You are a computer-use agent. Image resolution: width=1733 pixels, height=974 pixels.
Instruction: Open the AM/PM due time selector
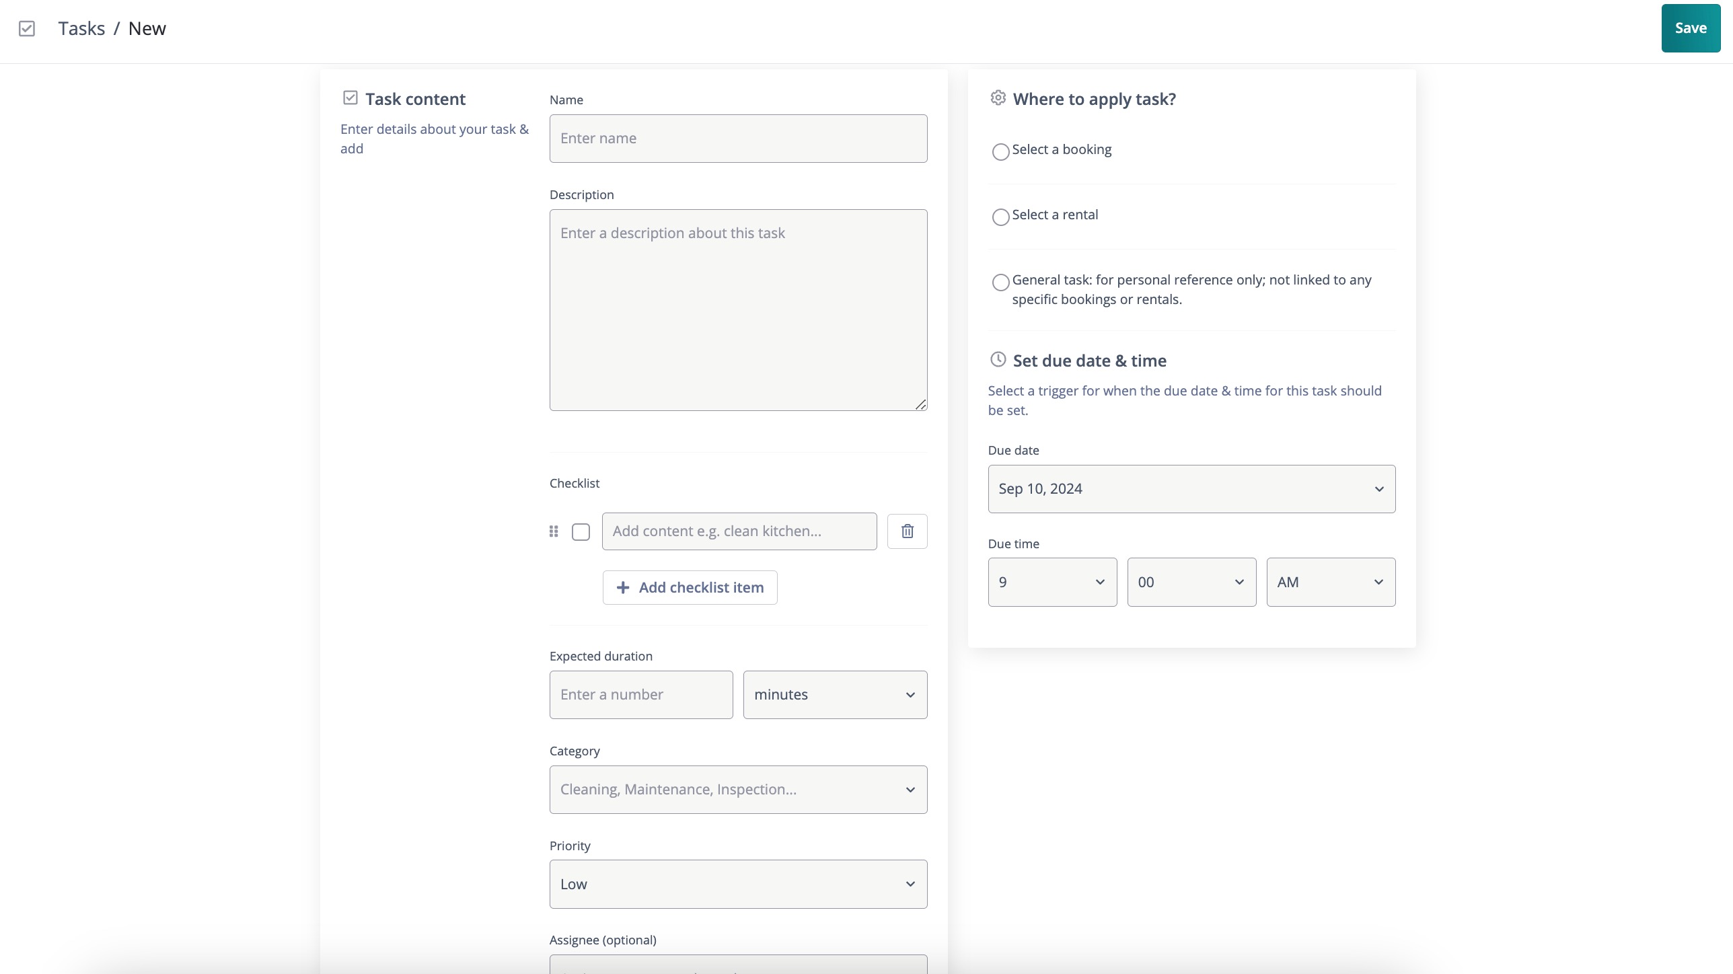[x=1330, y=582]
